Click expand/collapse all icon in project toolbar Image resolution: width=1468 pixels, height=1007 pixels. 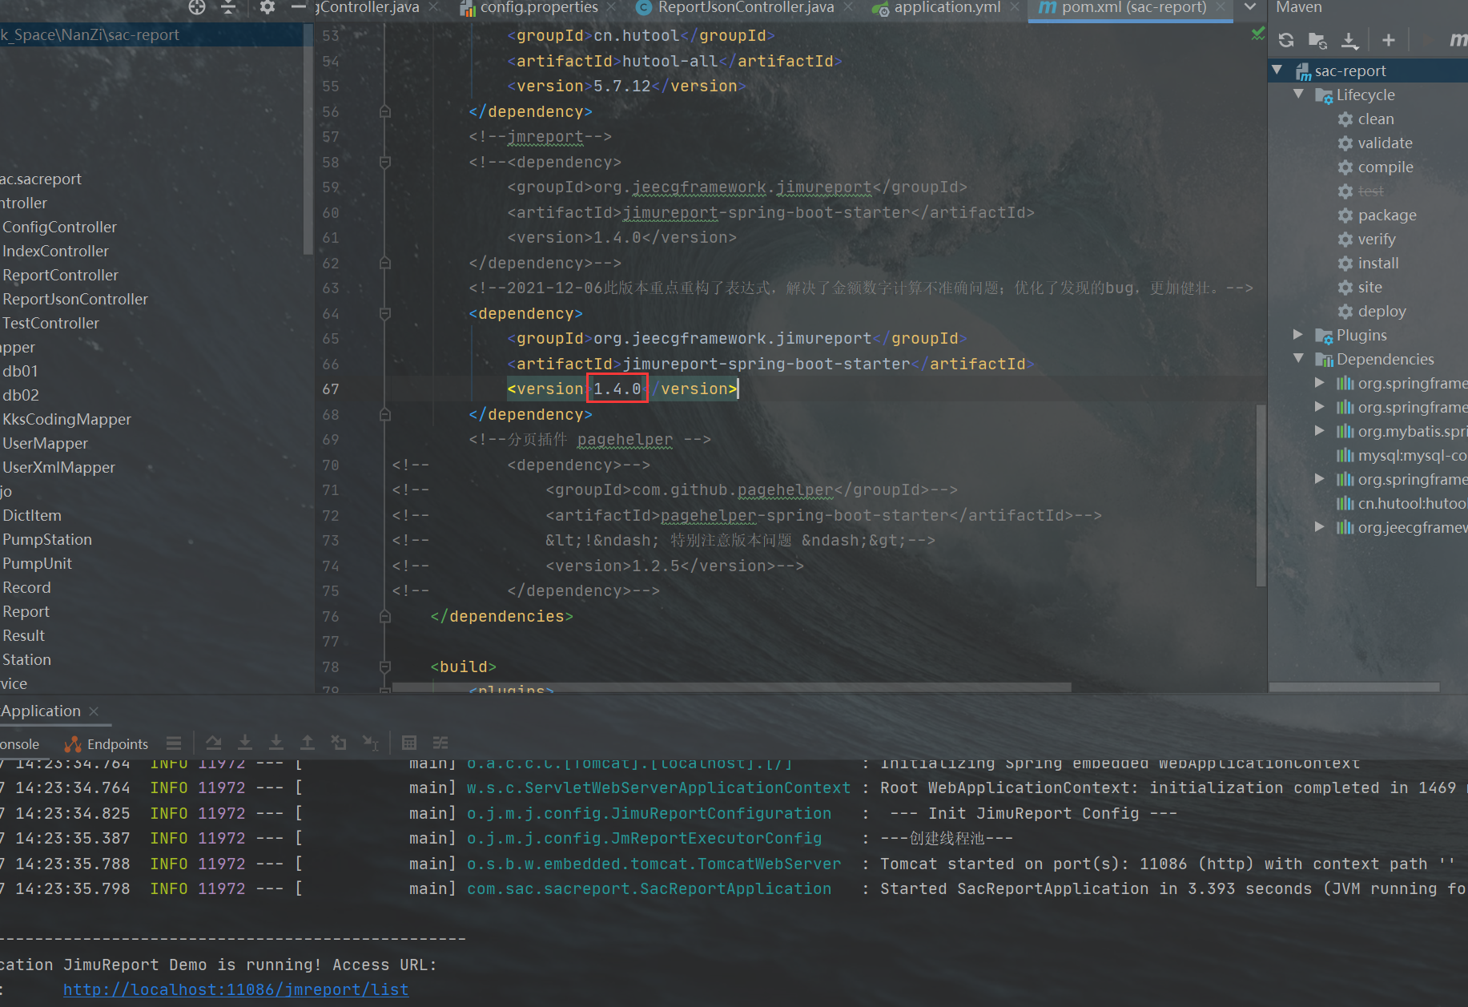(x=229, y=7)
